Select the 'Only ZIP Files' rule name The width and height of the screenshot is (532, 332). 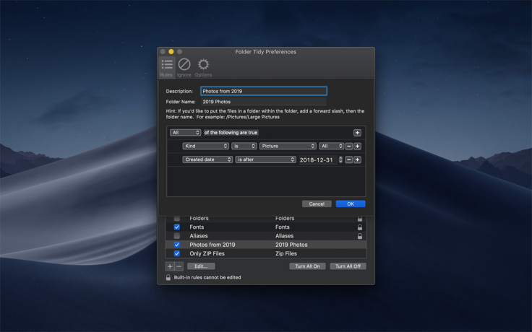click(x=207, y=254)
